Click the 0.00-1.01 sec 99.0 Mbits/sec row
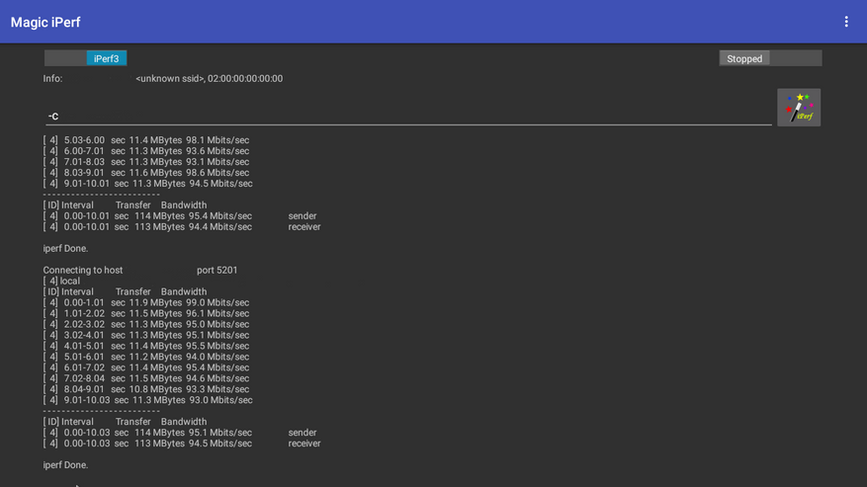The image size is (867, 487). click(146, 302)
